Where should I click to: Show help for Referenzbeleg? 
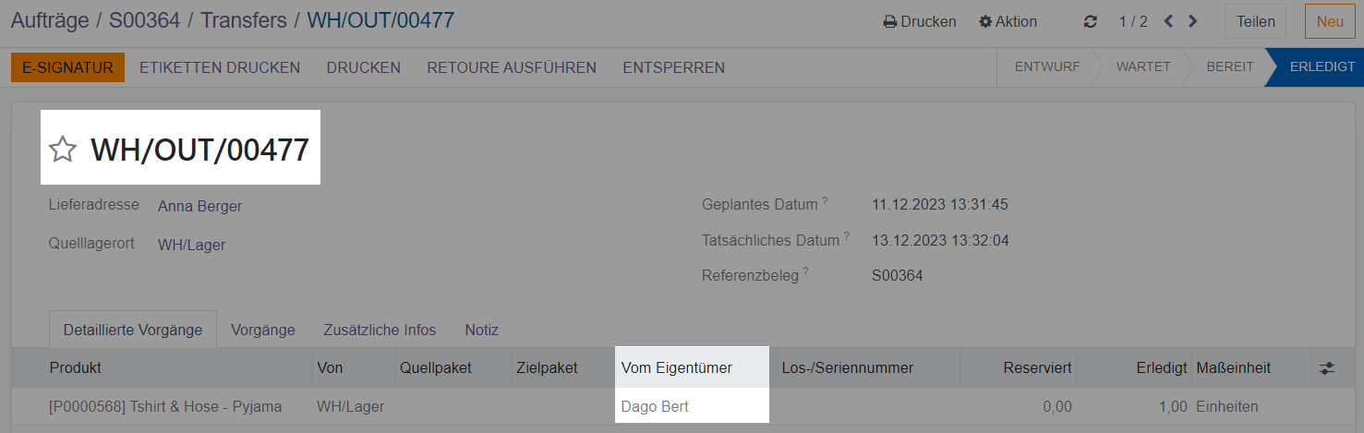click(x=805, y=271)
